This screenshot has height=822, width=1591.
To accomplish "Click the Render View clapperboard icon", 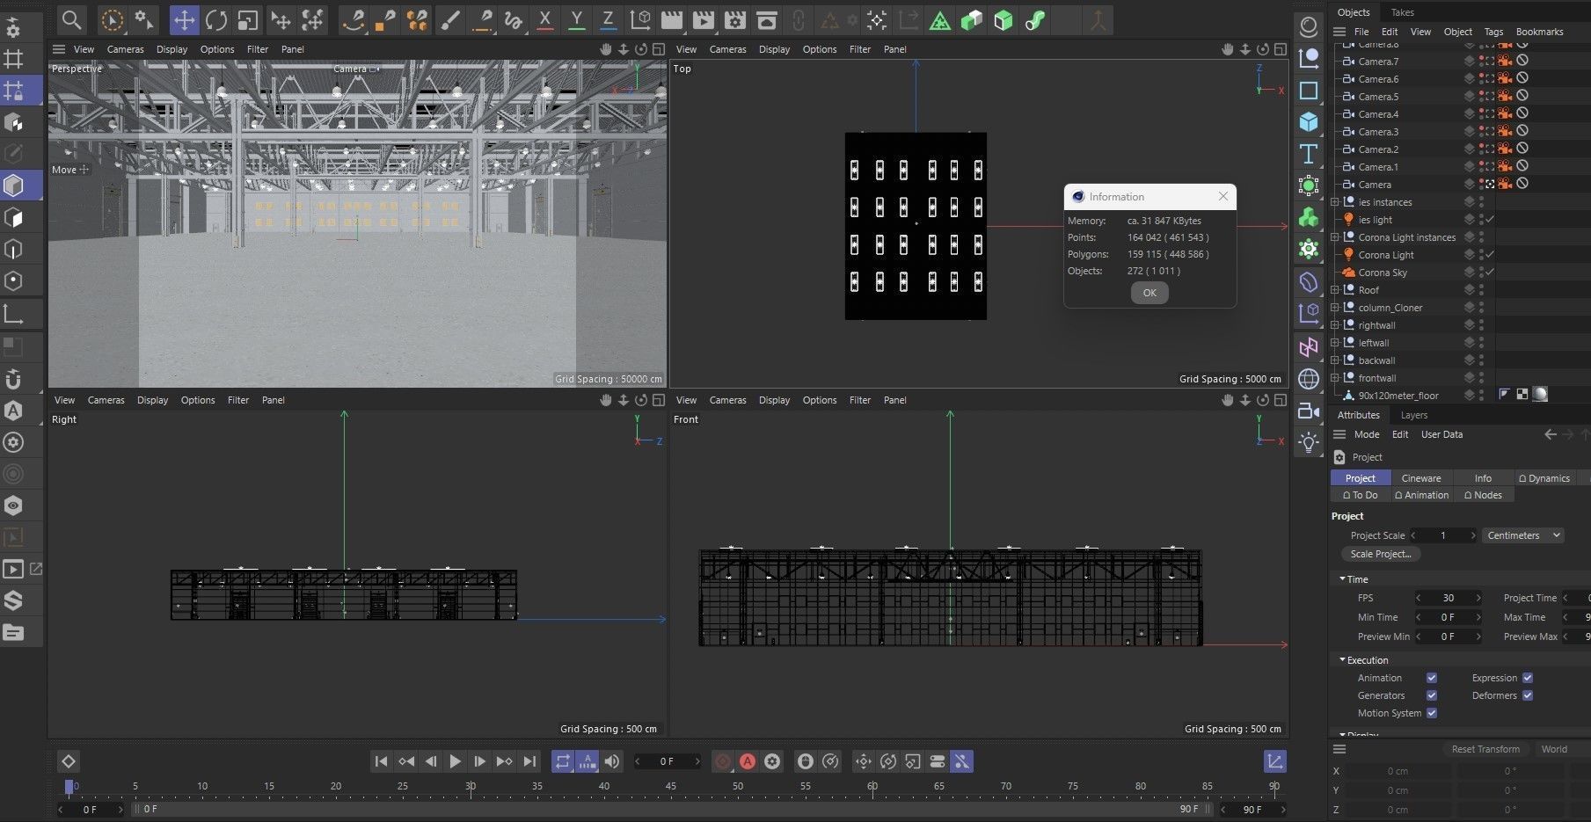I will coord(672,19).
